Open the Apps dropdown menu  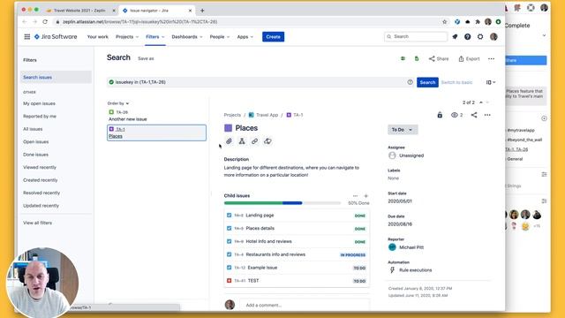click(x=245, y=37)
